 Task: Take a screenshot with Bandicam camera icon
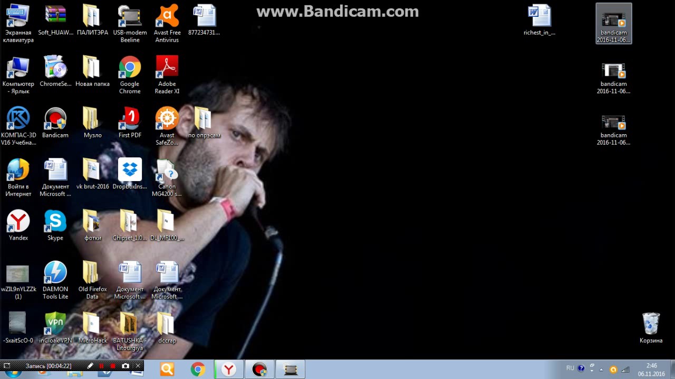(126, 366)
